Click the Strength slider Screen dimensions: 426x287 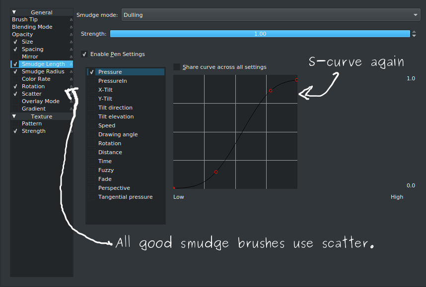click(x=261, y=34)
